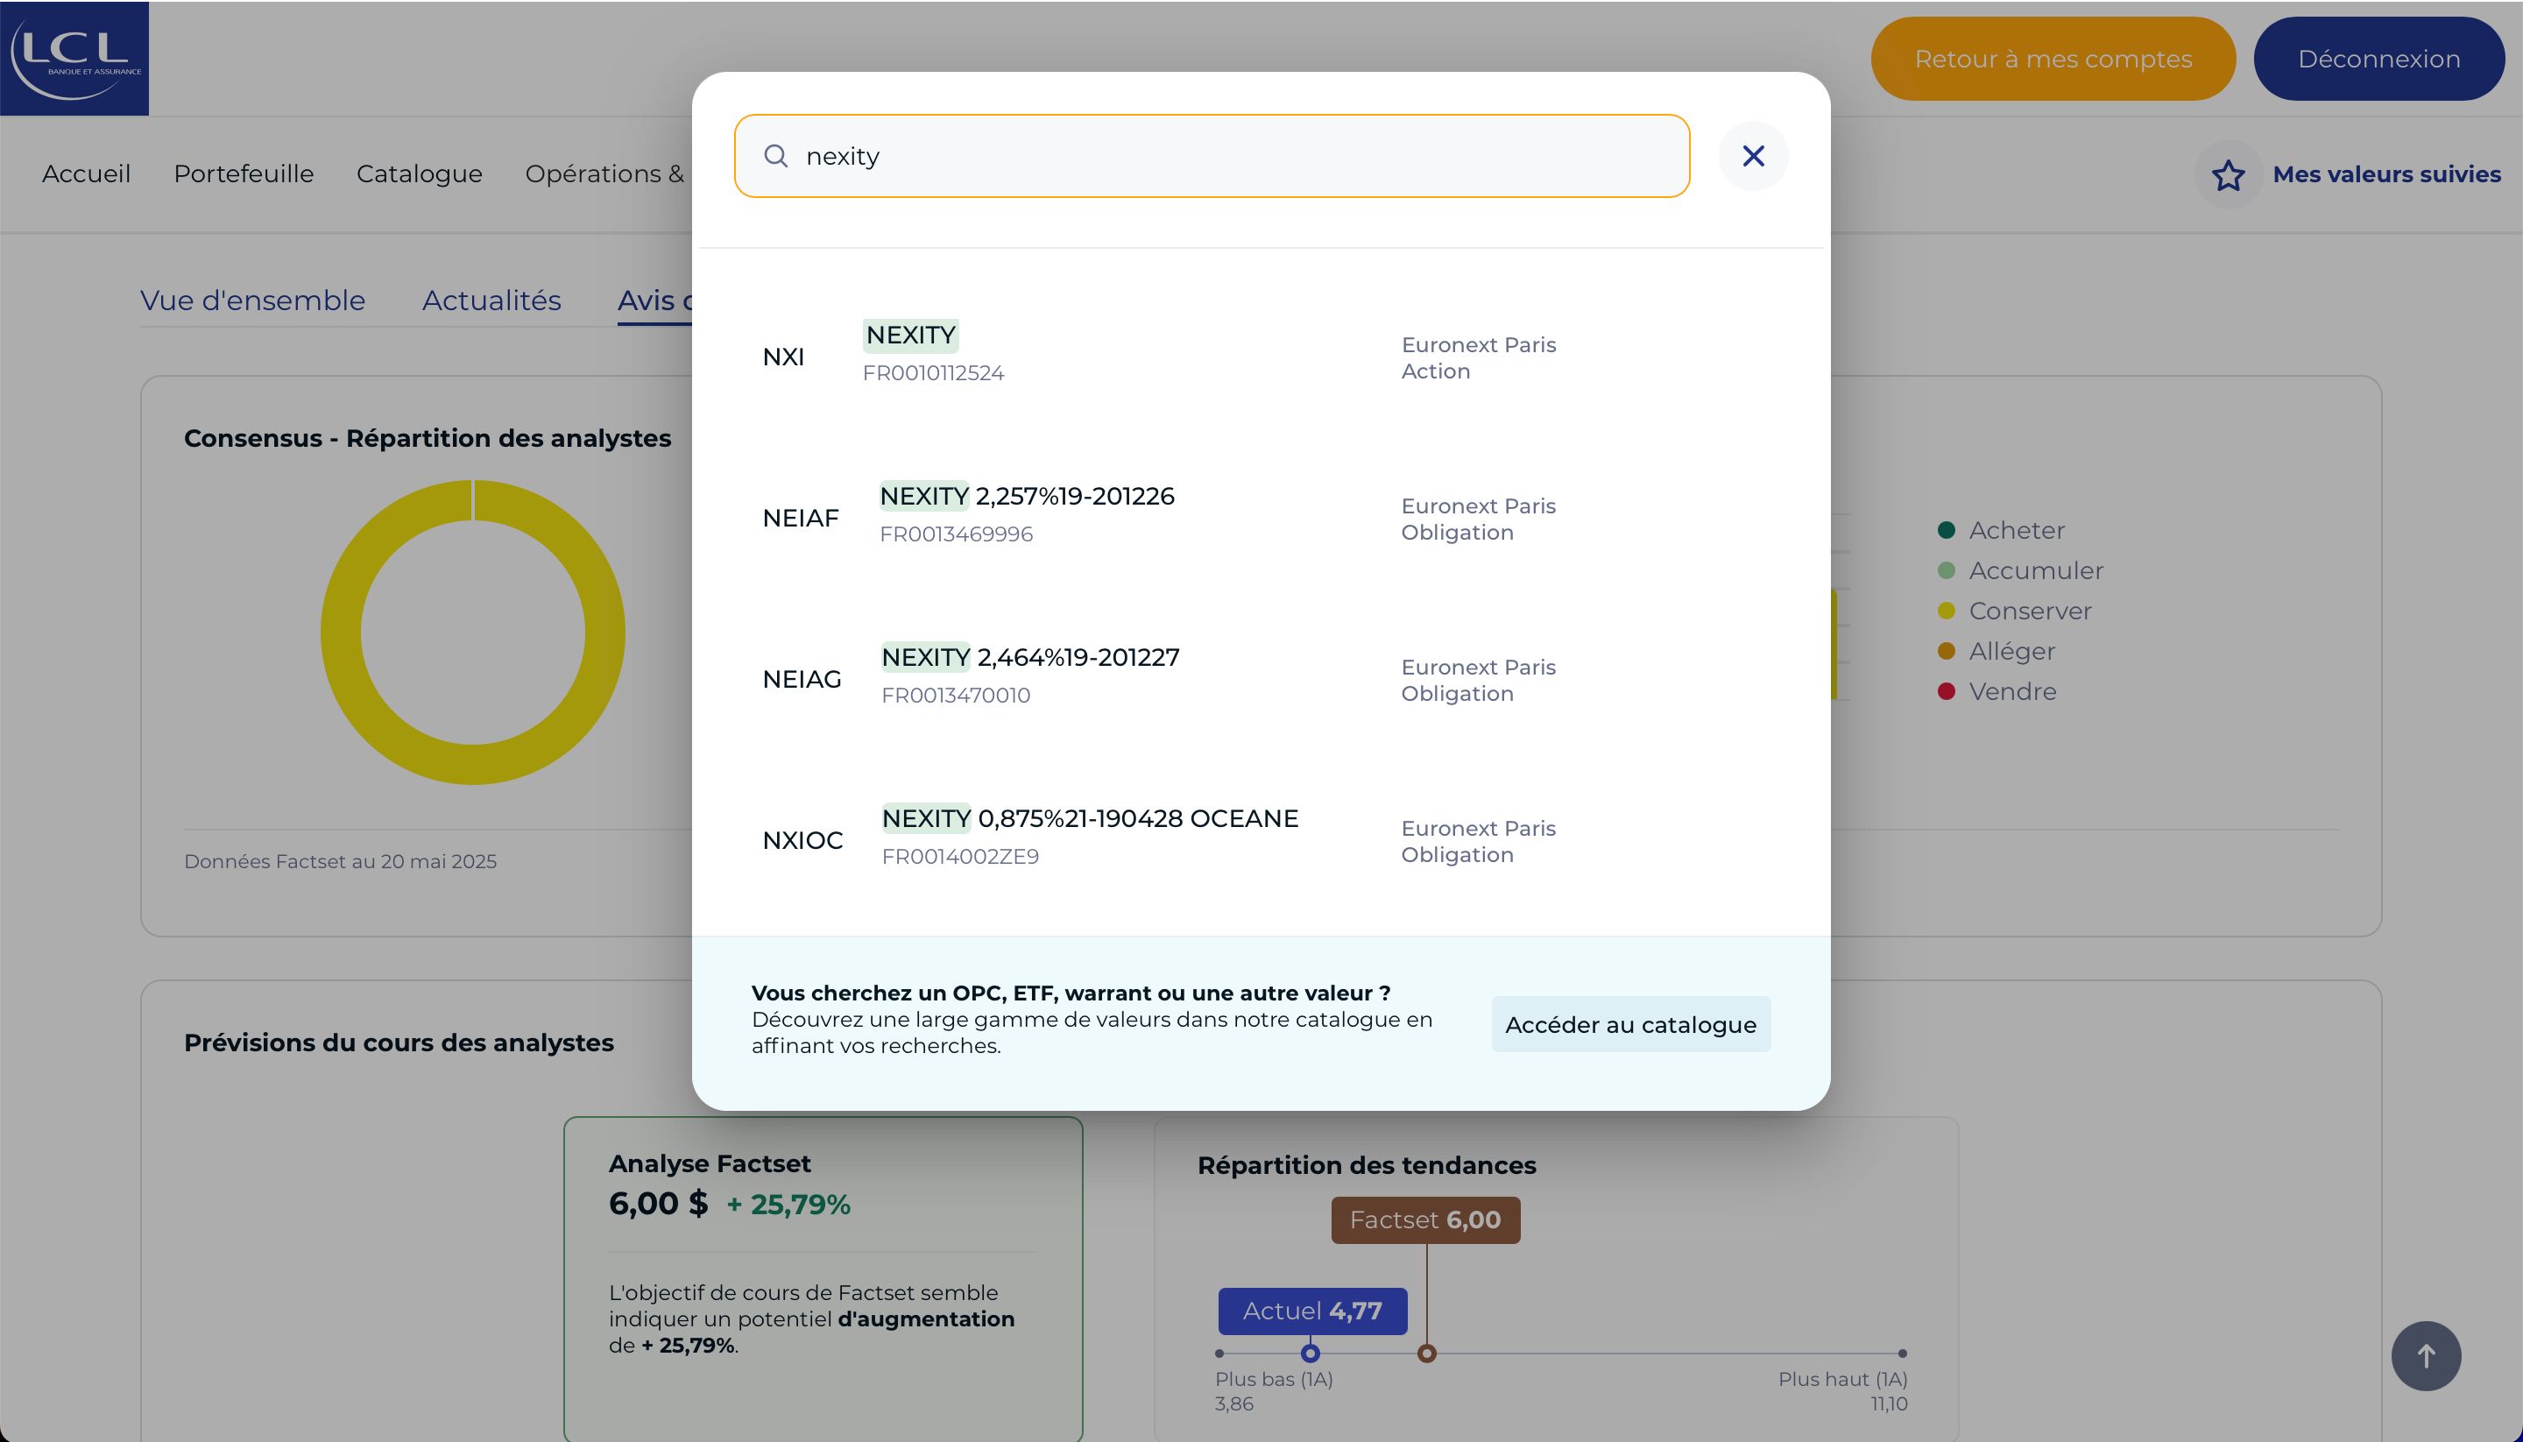Click the nexity search input field
Viewport: 2523px width, 1442px height.
1212,157
